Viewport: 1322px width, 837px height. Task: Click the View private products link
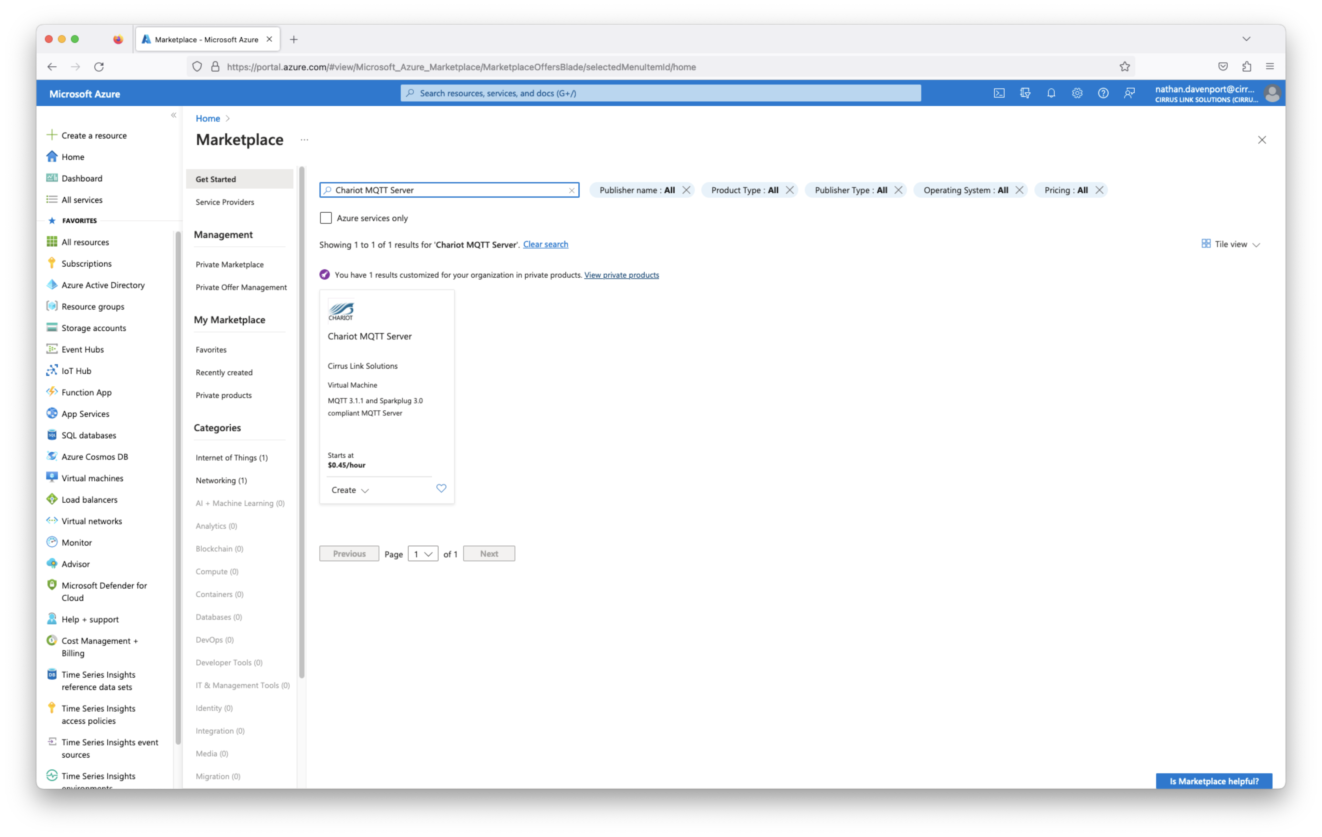tap(621, 274)
